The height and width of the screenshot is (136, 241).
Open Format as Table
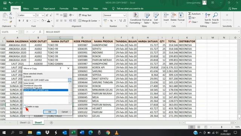pyautogui.click(x=147, y=18)
